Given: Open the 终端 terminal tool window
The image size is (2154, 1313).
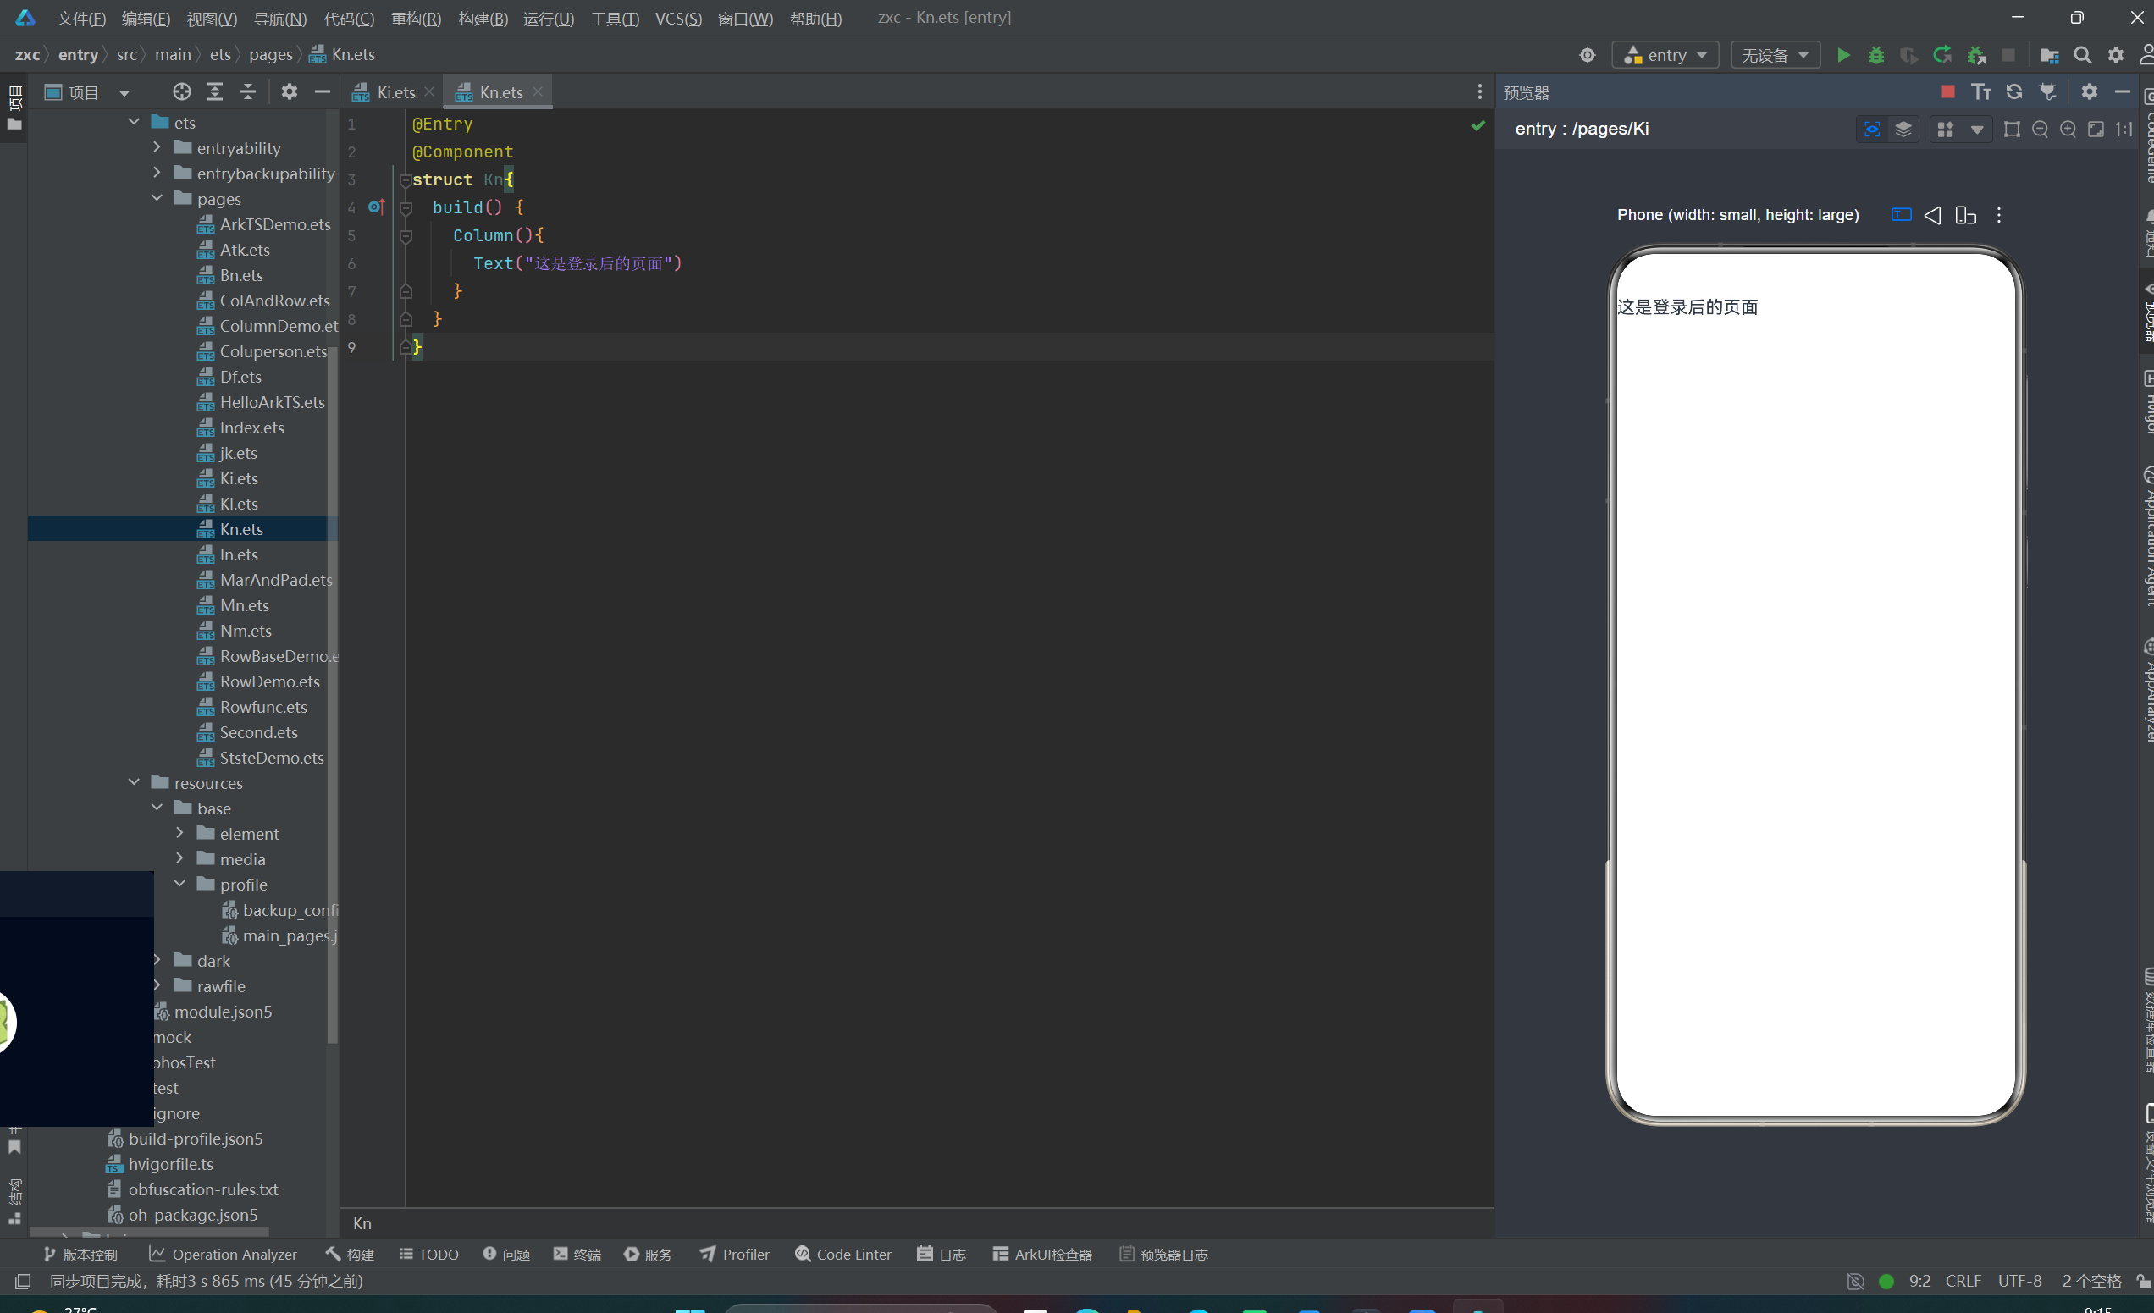Looking at the screenshot, I should click(x=577, y=1255).
